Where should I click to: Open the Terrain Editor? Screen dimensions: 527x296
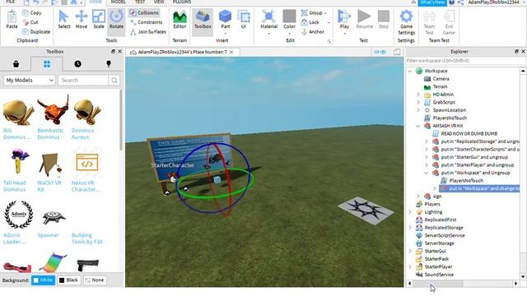pyautogui.click(x=180, y=20)
